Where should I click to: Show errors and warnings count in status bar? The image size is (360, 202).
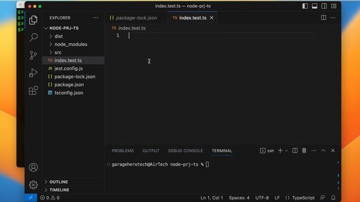tap(50, 198)
